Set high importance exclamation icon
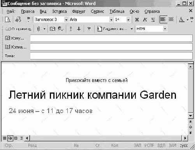Viewport: 195px width, 150px height. [x=71, y=29]
